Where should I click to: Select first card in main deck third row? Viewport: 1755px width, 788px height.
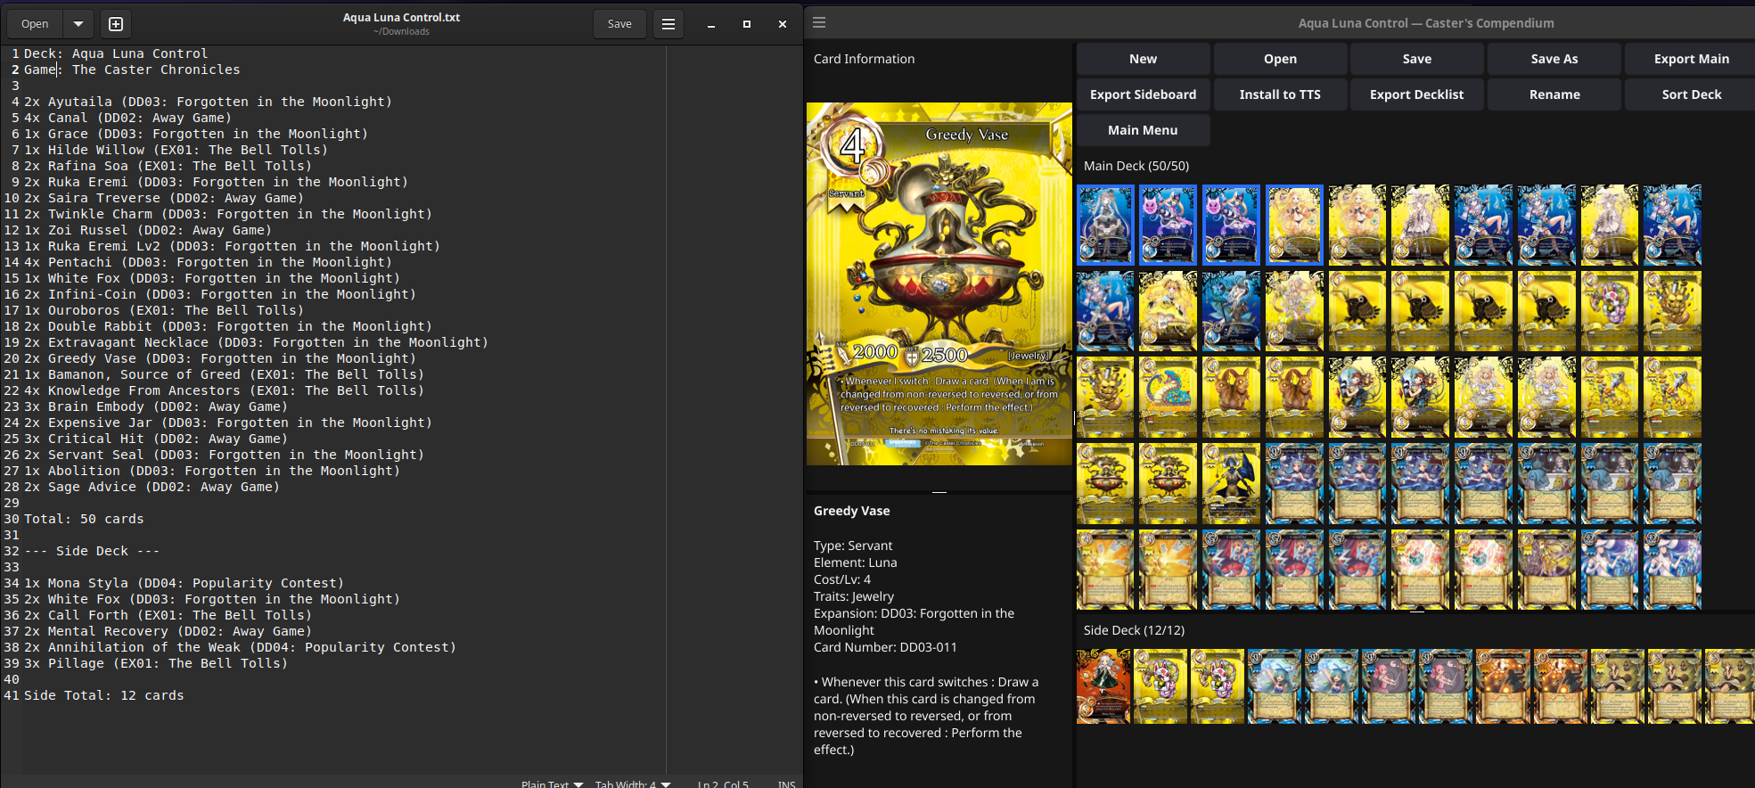click(x=1105, y=398)
